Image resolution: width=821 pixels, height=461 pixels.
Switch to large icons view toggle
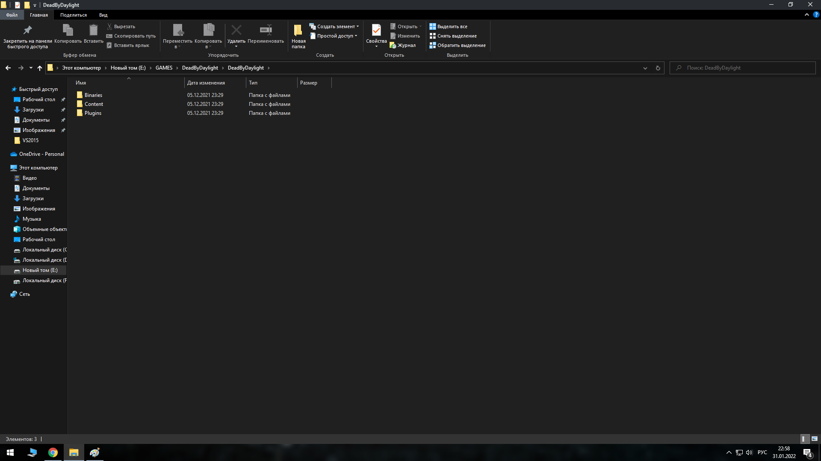click(815, 439)
